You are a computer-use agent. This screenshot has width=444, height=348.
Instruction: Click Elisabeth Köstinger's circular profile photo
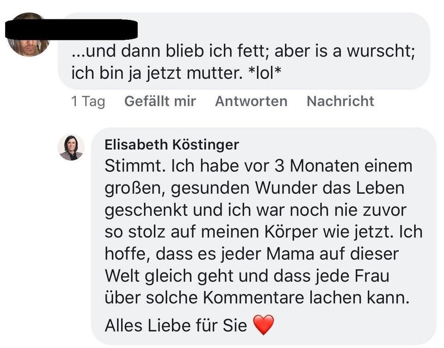click(x=71, y=146)
